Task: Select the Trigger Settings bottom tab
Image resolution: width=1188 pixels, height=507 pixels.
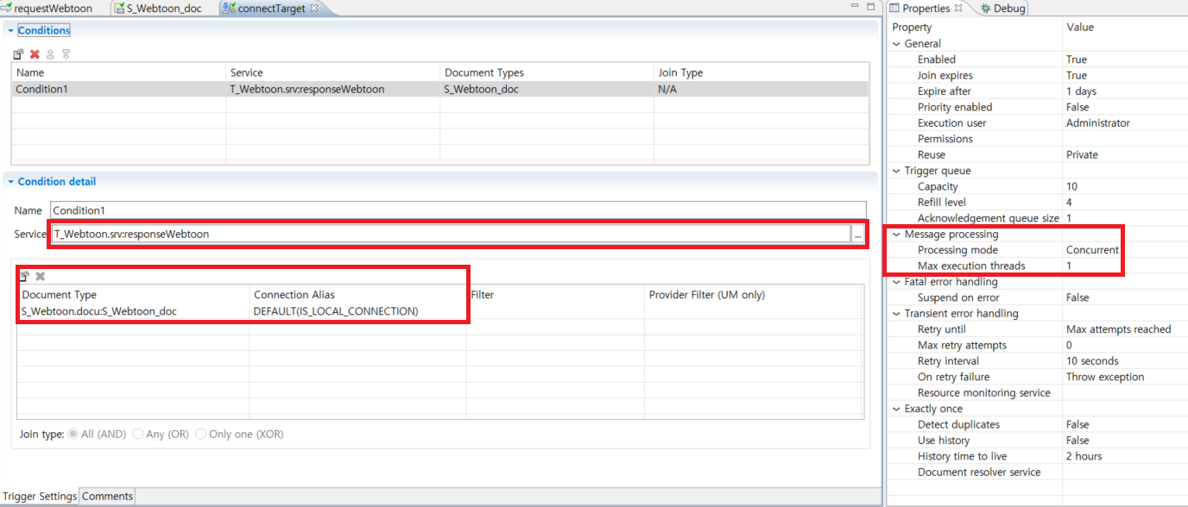Action: point(40,497)
